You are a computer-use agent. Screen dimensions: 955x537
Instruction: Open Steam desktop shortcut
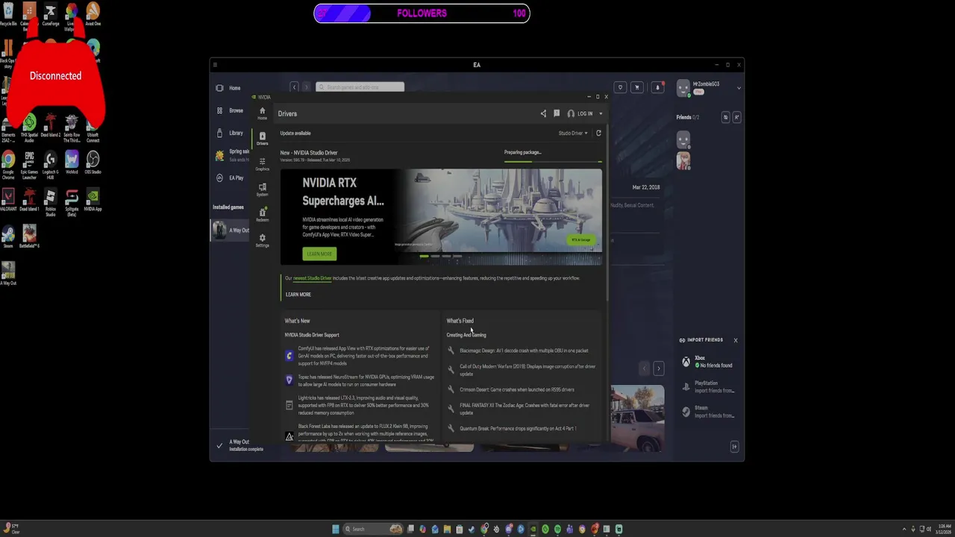(x=8, y=237)
